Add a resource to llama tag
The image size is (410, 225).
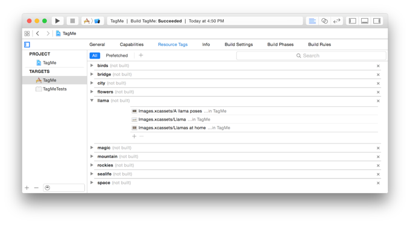[x=134, y=136]
